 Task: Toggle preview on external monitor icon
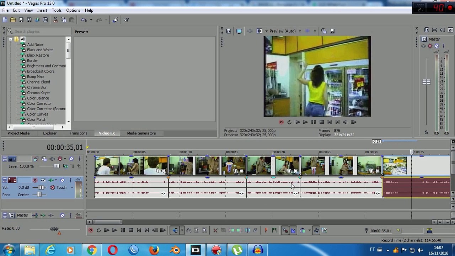click(239, 31)
